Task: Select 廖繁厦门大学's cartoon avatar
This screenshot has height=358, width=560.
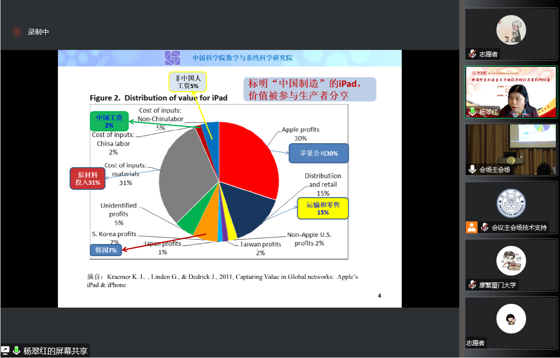Action: [x=511, y=261]
